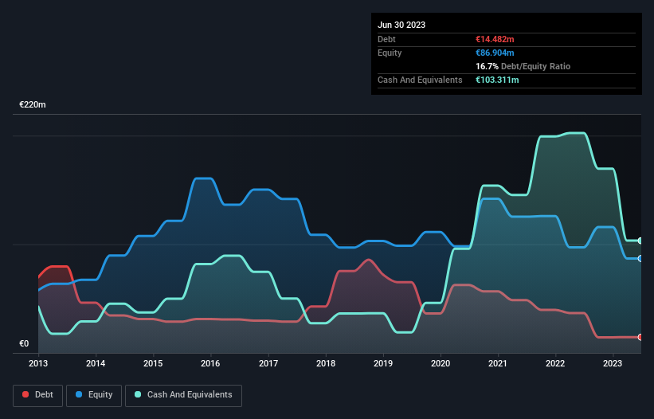Viewport: 654px width, 419px height.
Task: Toggle the Cash And Equivalents legend button
Action: [183, 395]
